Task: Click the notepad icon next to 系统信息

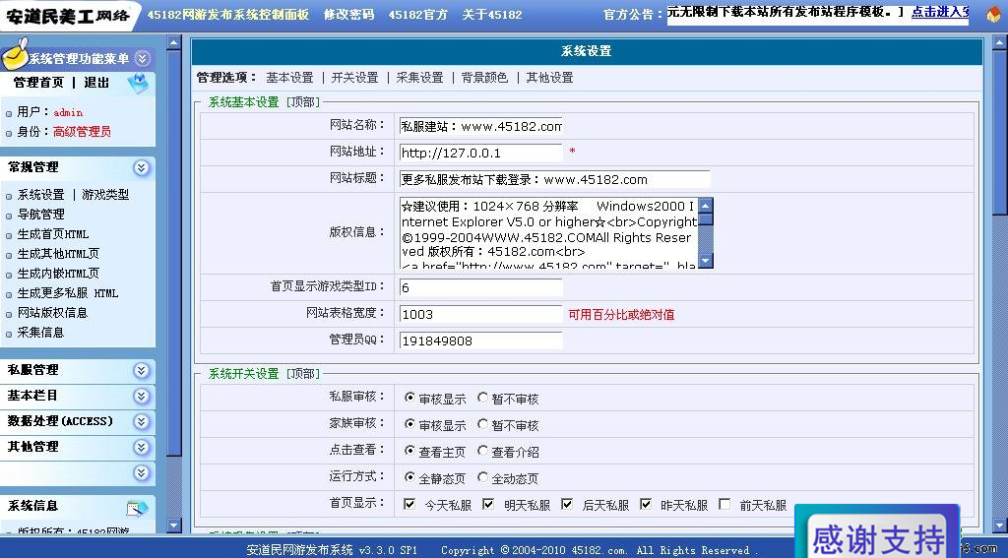Action: 138,508
